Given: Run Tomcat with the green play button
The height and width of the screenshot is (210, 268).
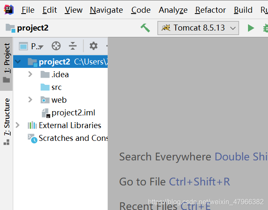Looking at the screenshot, I should click(251, 28).
